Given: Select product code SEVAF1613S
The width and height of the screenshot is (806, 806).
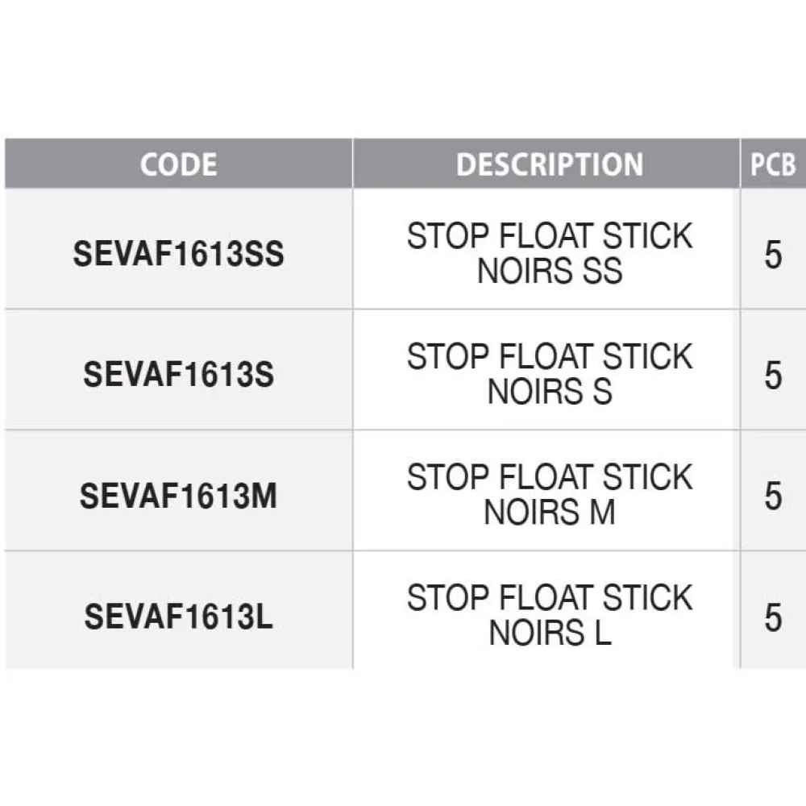Looking at the screenshot, I should coord(178,376).
